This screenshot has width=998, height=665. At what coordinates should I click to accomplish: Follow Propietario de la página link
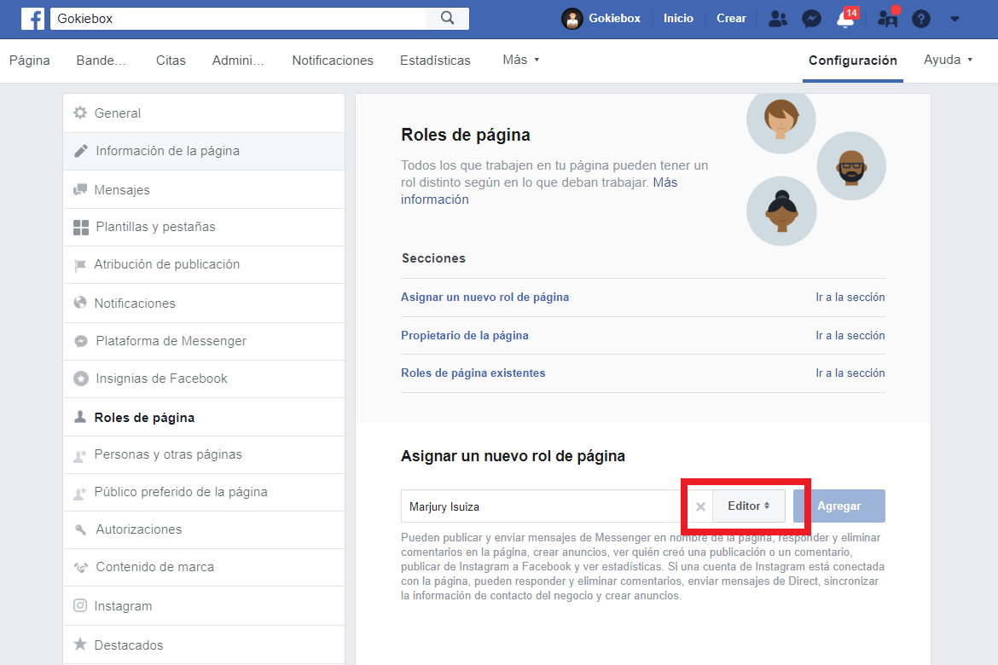tap(465, 335)
